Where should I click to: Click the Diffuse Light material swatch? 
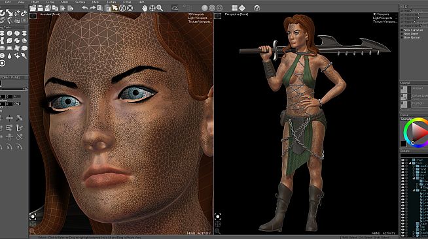coord(404,97)
